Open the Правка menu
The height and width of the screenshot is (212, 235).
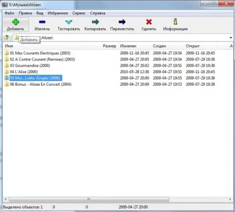25,13
